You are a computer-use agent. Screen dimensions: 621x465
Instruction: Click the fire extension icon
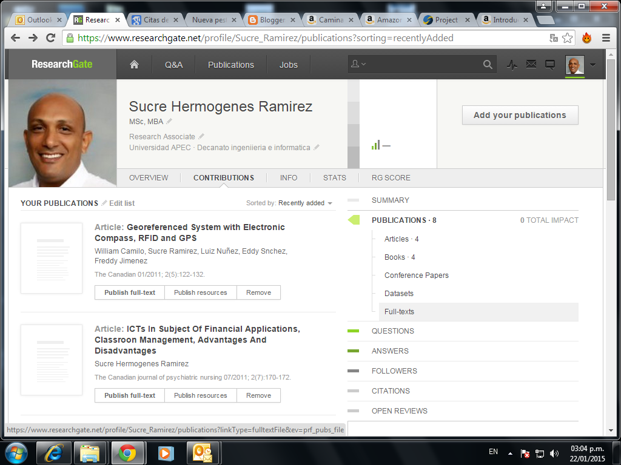[586, 38]
